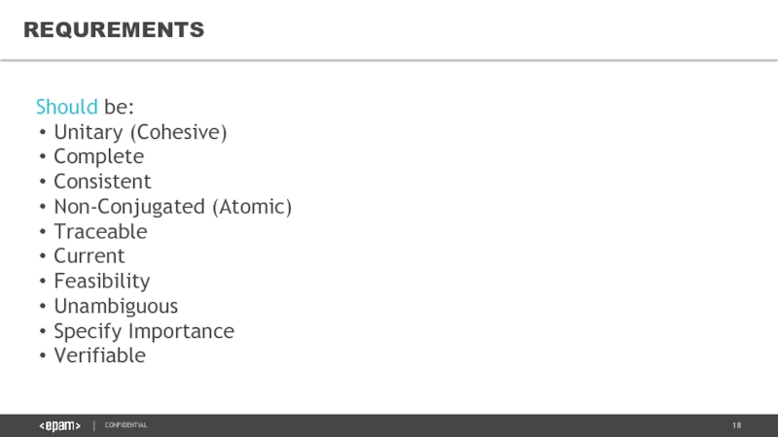The width and height of the screenshot is (778, 437).
Task: Select the teal word Should
Action: pyautogui.click(x=66, y=106)
